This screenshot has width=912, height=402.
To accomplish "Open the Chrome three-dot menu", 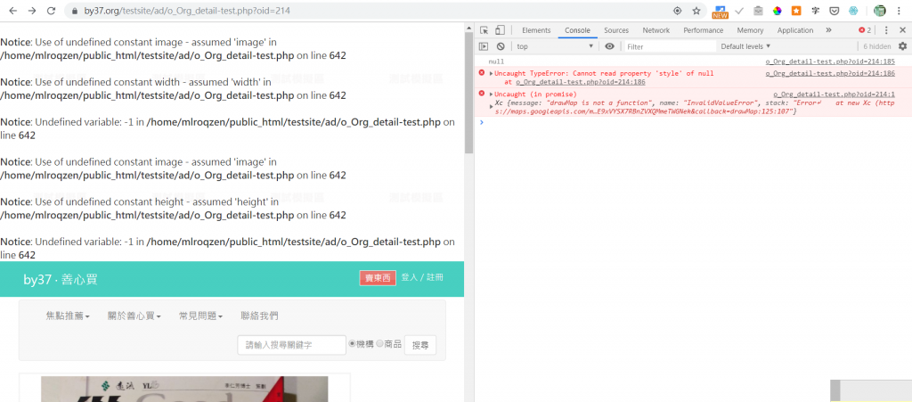I will 899,11.
